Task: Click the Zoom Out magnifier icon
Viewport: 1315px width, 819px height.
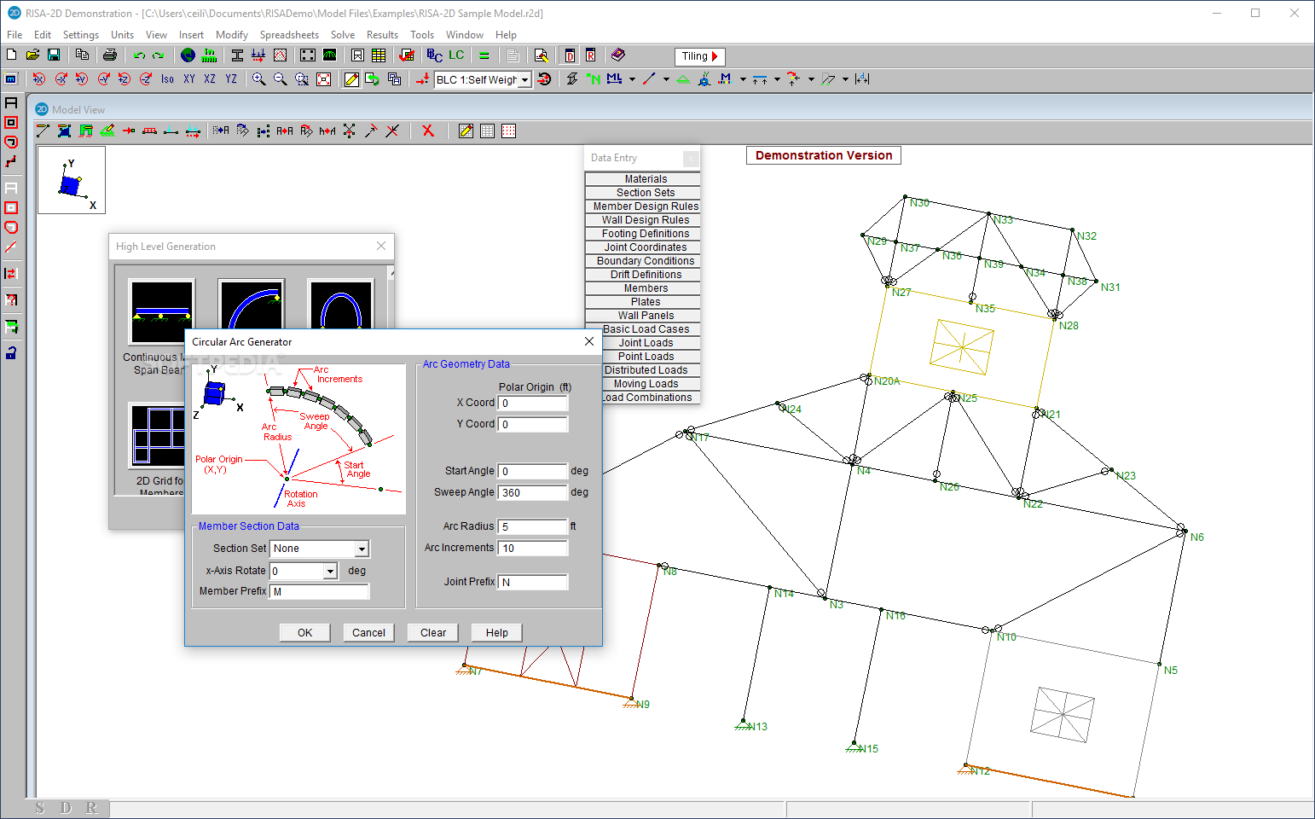Action: (x=281, y=78)
